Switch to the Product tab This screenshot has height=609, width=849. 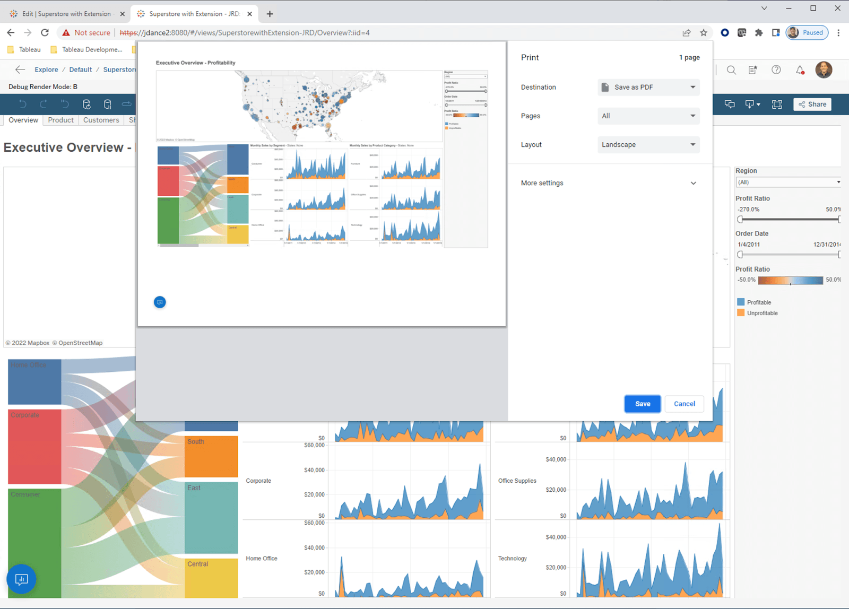(60, 120)
